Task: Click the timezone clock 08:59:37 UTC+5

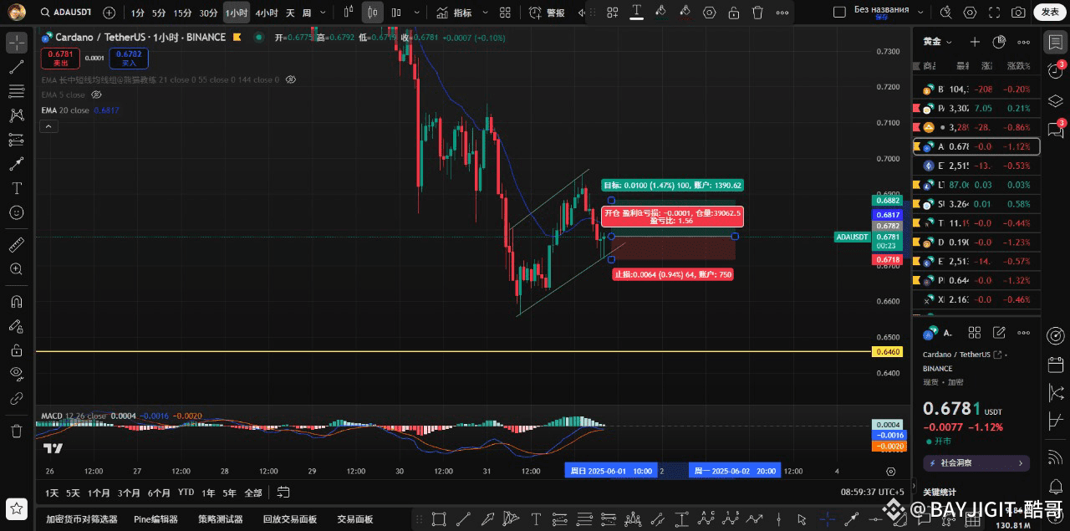Action: click(873, 493)
